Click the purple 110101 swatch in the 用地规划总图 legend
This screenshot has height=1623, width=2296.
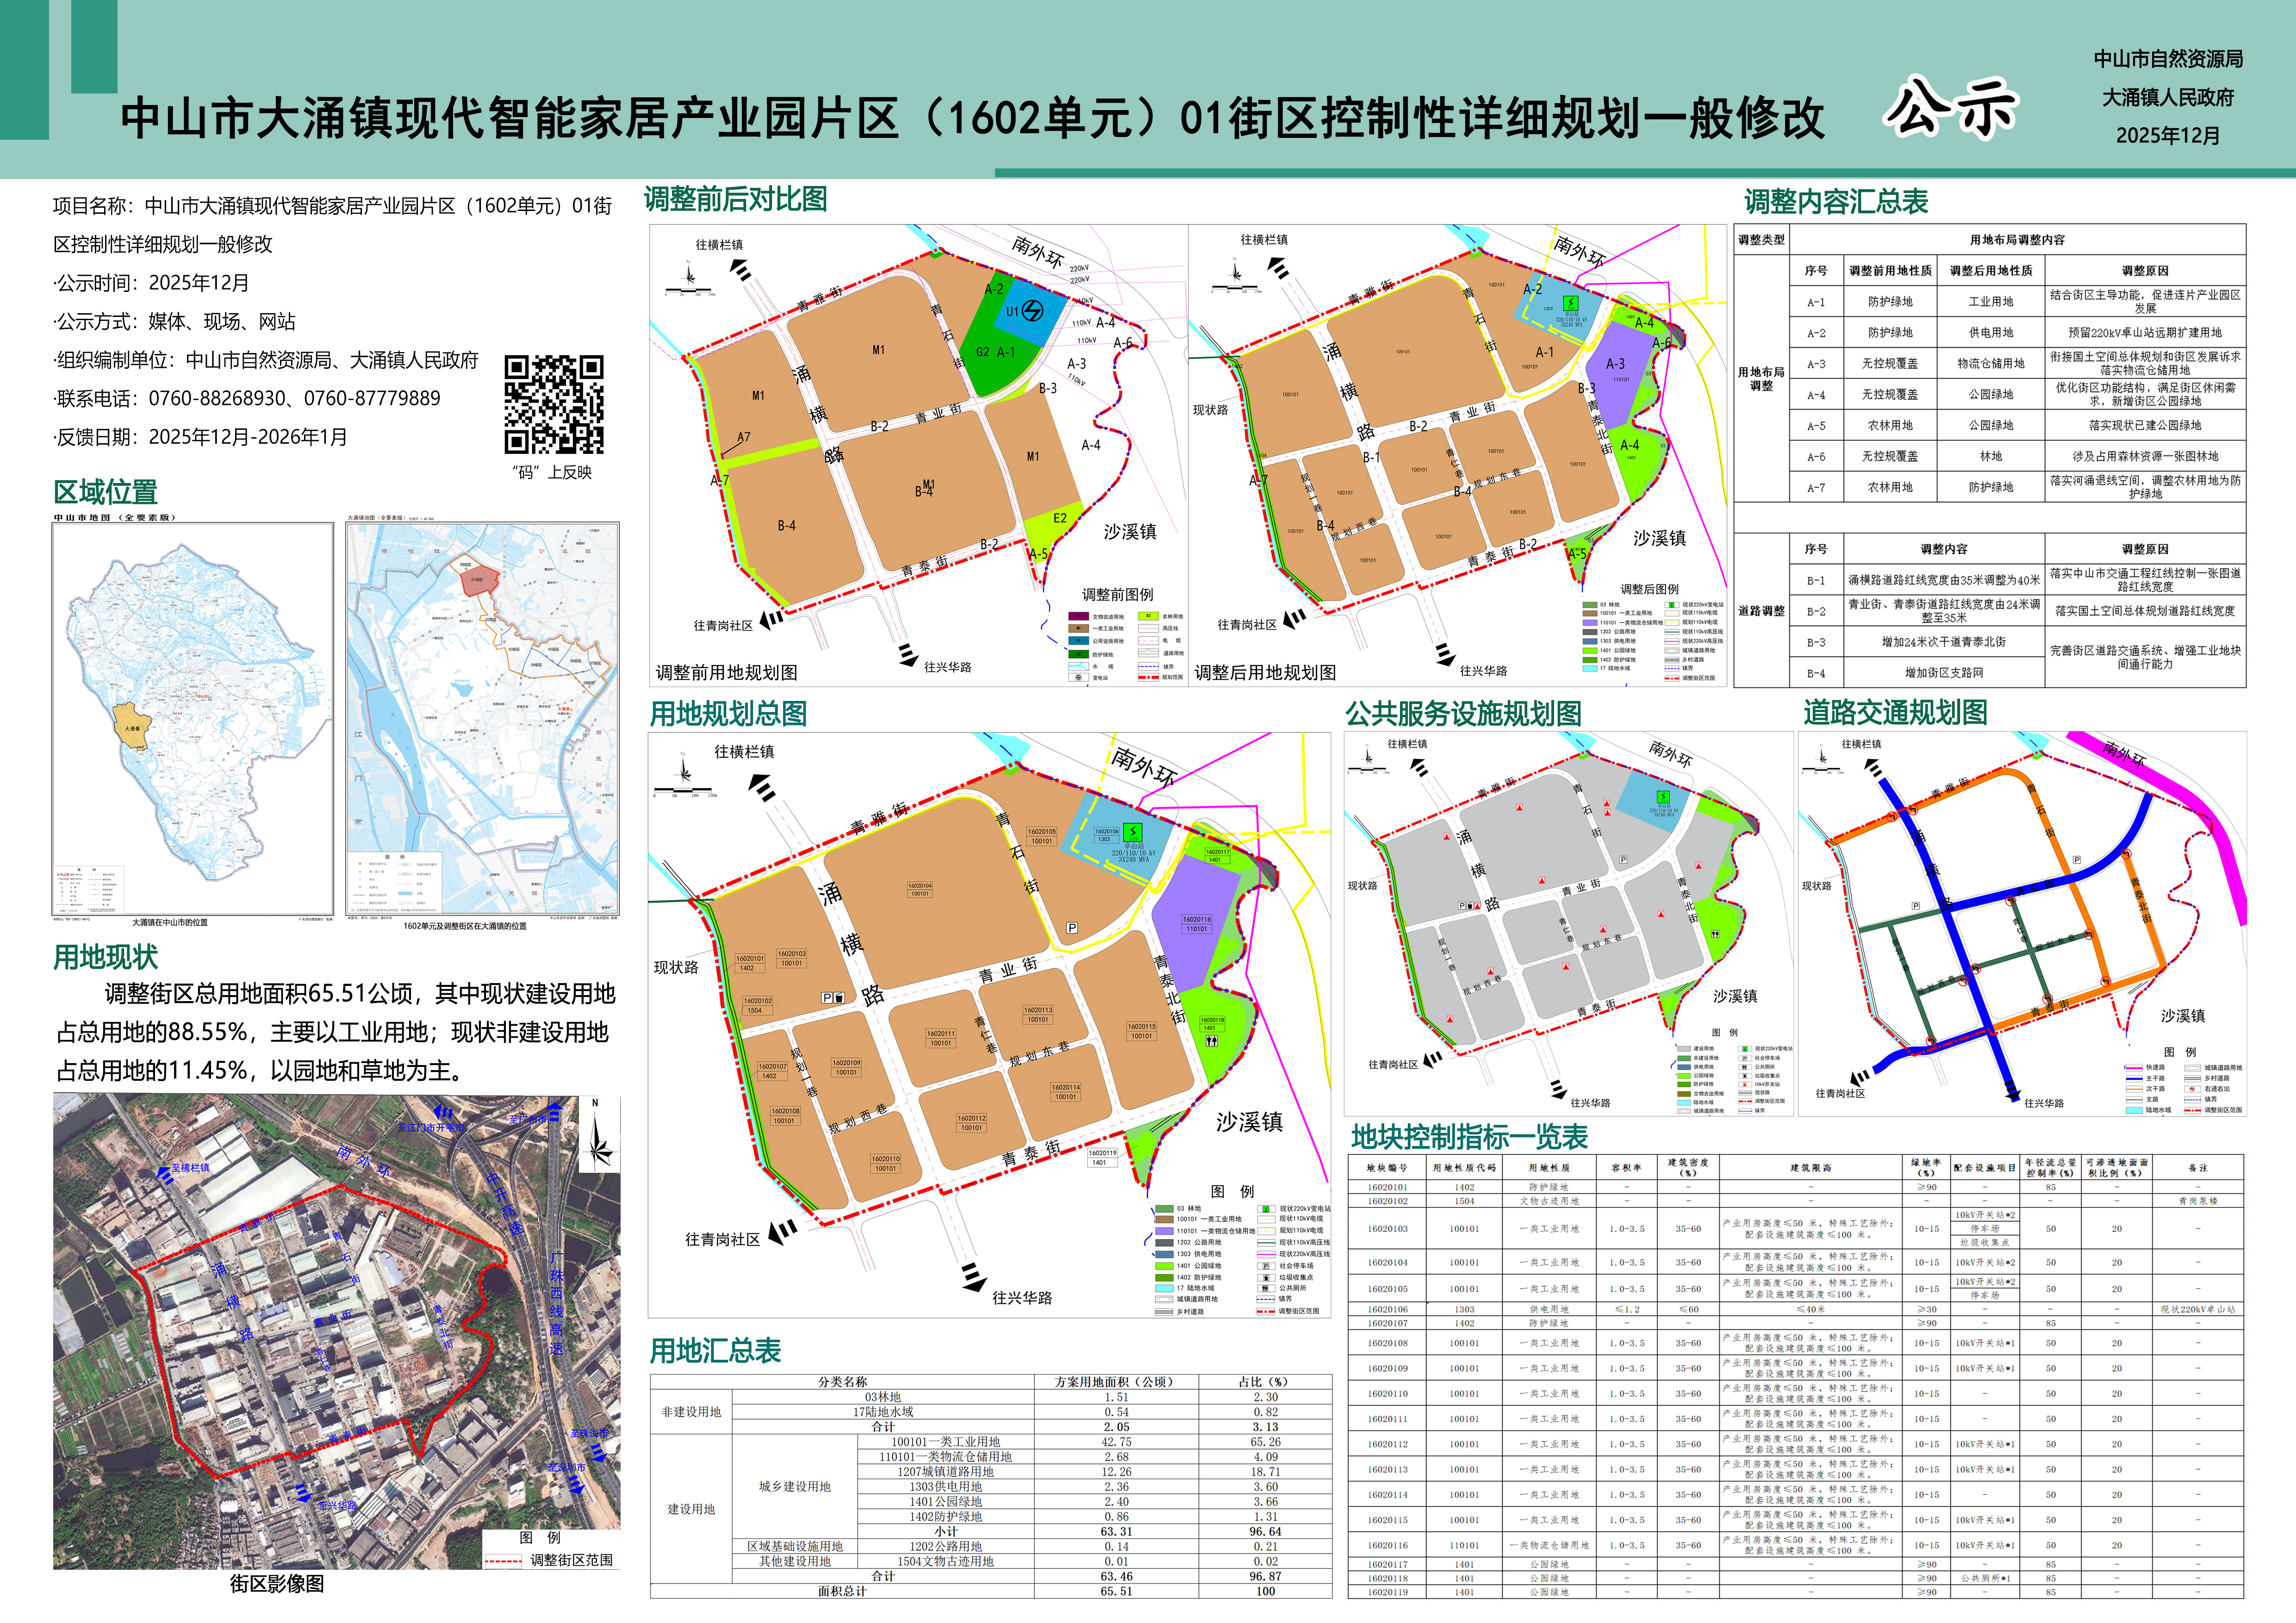pyautogui.click(x=1165, y=1230)
